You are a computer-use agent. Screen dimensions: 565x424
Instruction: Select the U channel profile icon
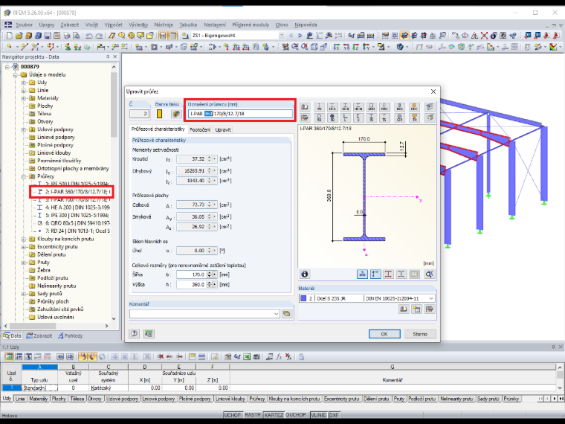[x=358, y=118]
